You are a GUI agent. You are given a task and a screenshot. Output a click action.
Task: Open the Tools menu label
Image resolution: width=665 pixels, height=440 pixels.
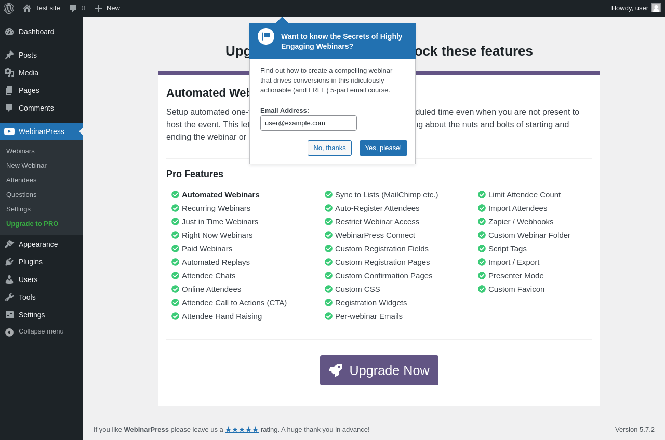[27, 297]
